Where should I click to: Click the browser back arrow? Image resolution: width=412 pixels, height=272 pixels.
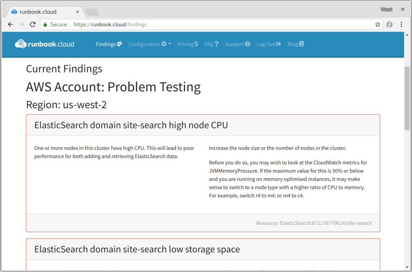tap(10, 24)
